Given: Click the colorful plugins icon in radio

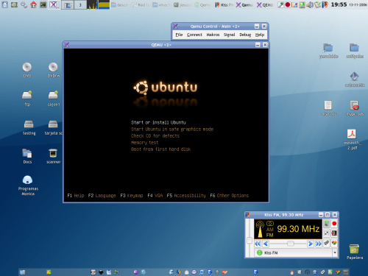Looking at the screenshot, I should 334,243.
